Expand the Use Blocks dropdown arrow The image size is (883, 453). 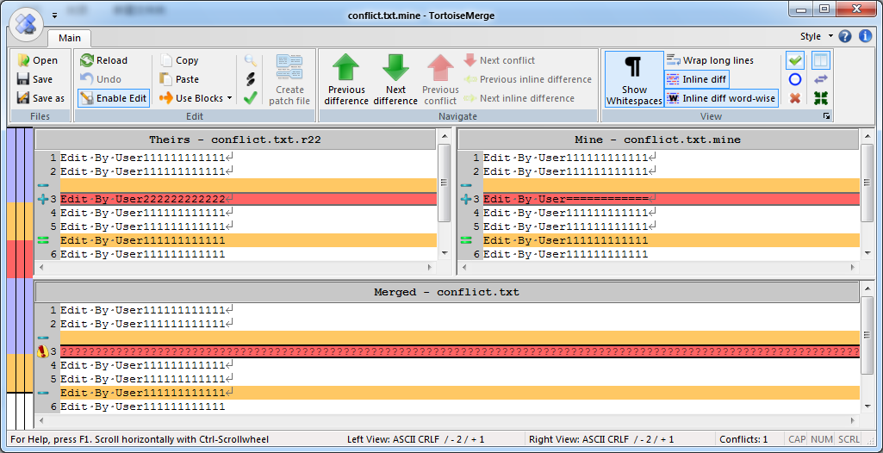point(229,98)
